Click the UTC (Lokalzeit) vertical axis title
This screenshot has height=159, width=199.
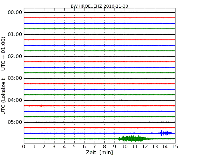coord(3,76)
